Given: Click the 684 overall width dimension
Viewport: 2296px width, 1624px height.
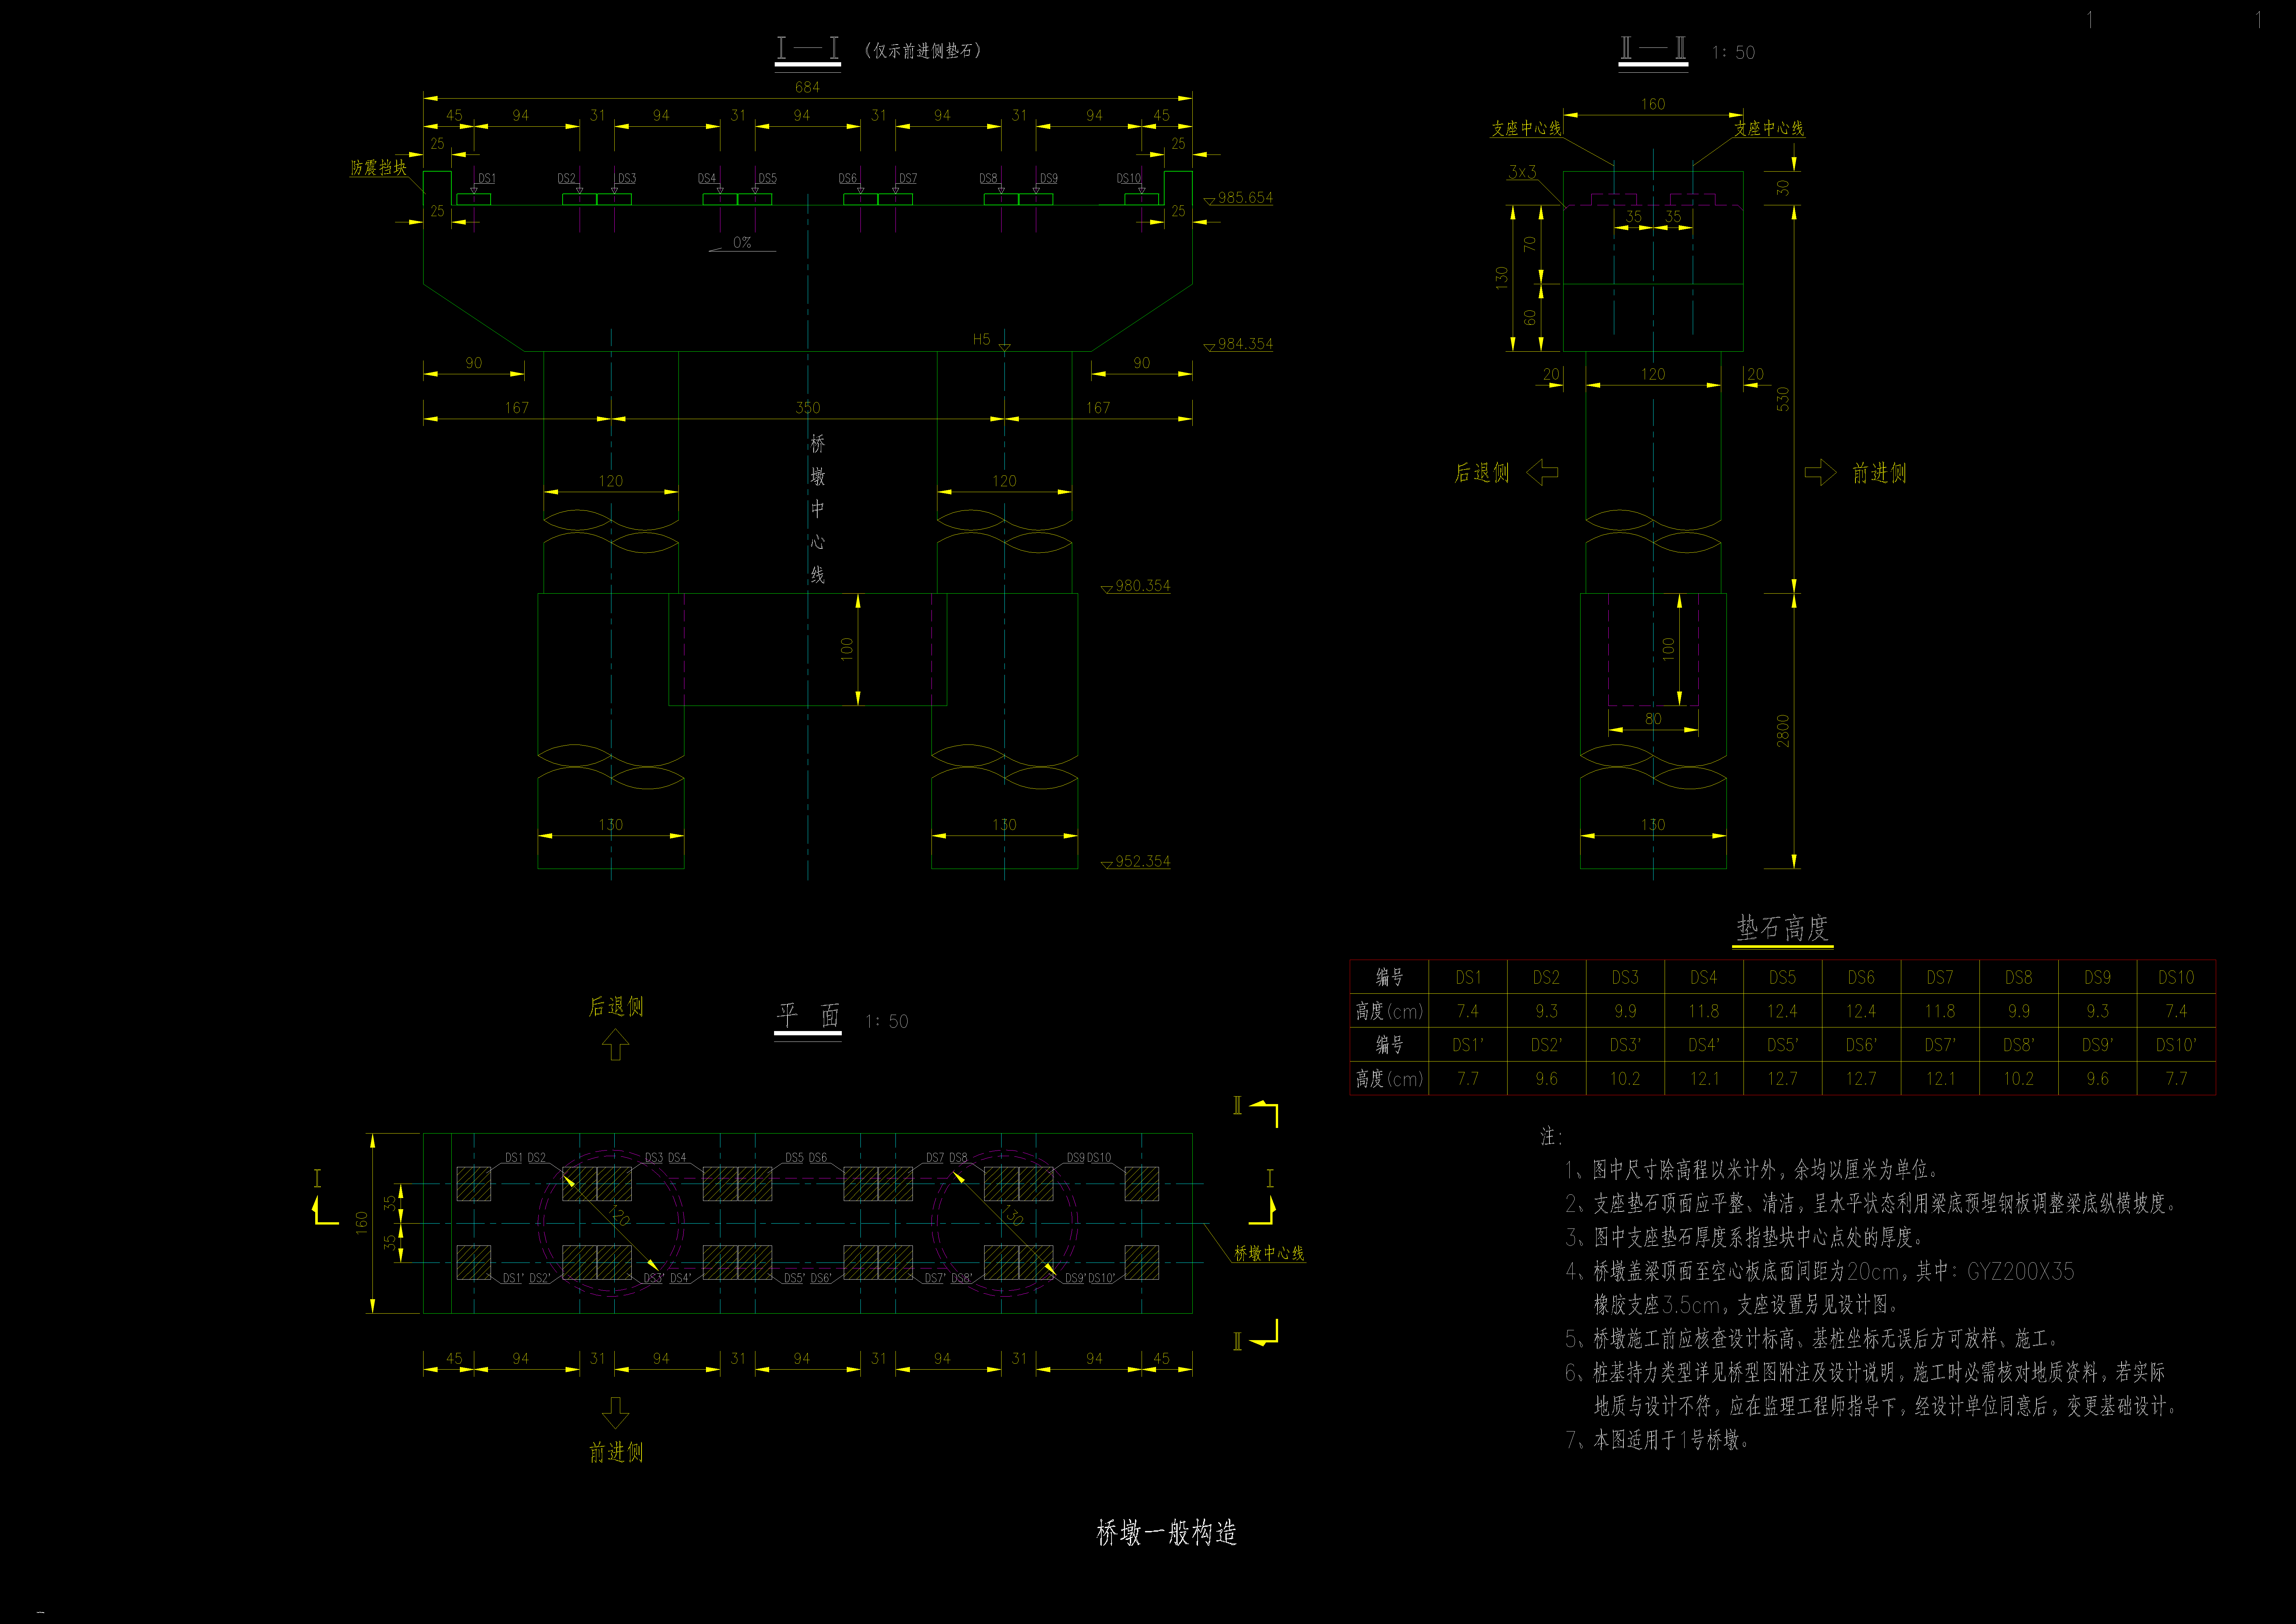Looking at the screenshot, I should (x=807, y=87).
